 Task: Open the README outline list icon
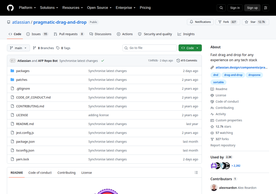pyautogui.click(x=196, y=172)
